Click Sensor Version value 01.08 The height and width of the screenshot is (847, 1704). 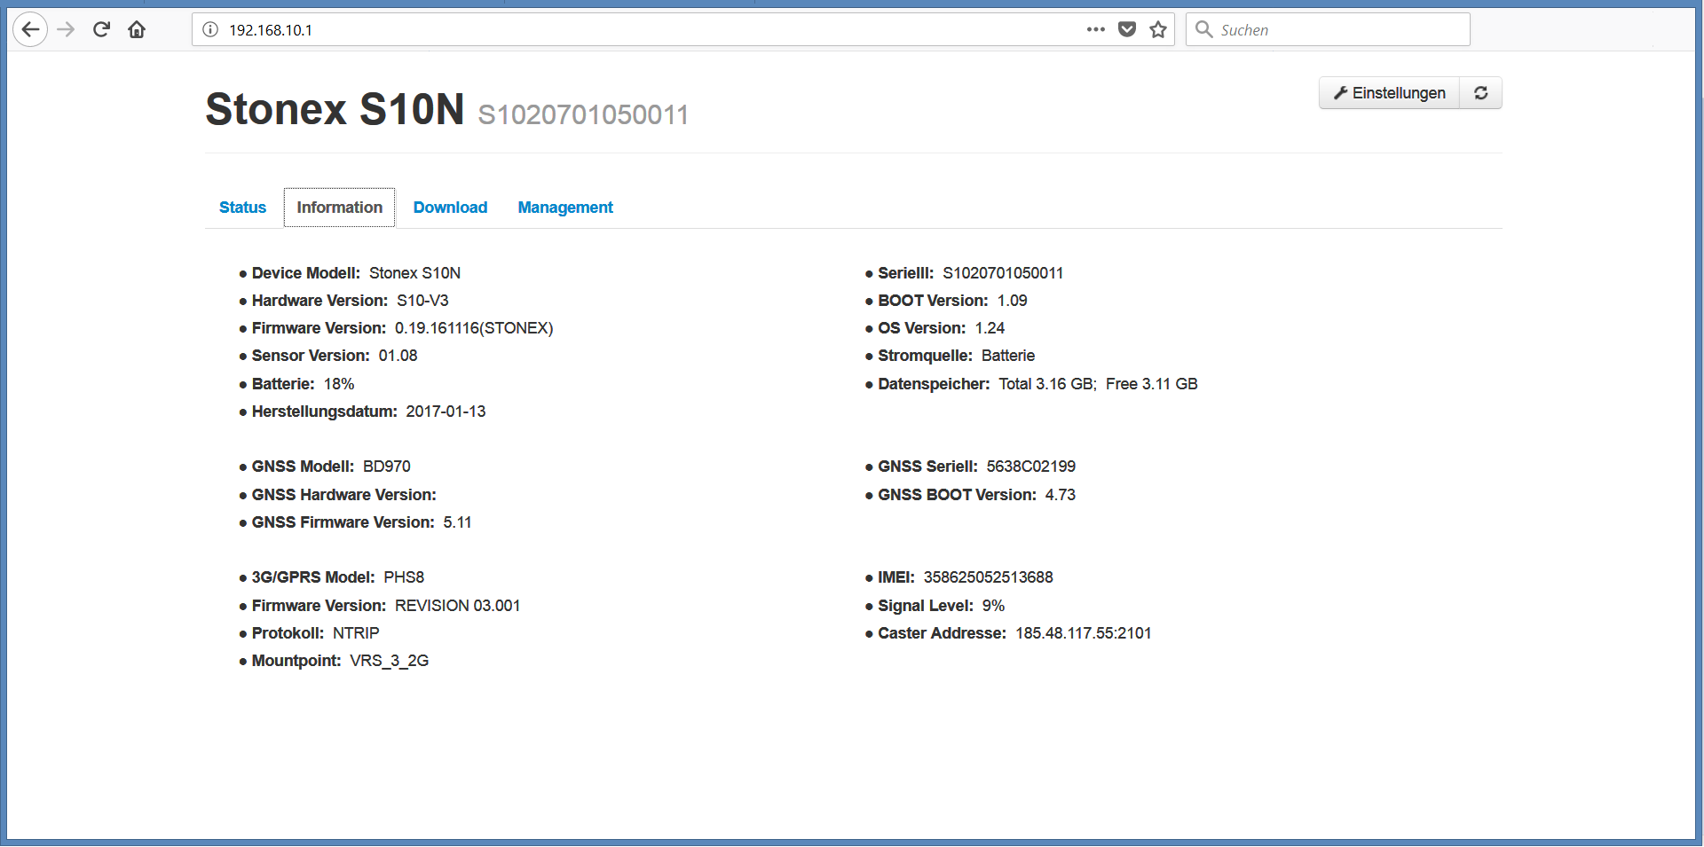coord(398,356)
